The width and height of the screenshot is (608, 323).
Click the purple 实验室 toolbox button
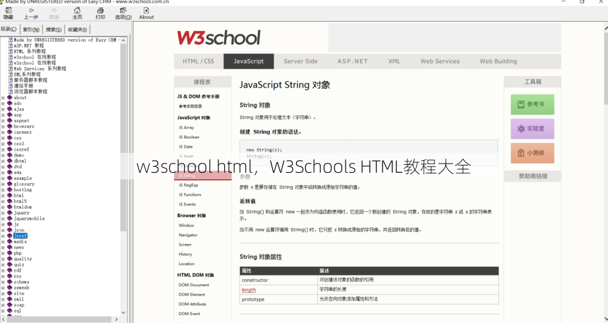pyautogui.click(x=532, y=129)
